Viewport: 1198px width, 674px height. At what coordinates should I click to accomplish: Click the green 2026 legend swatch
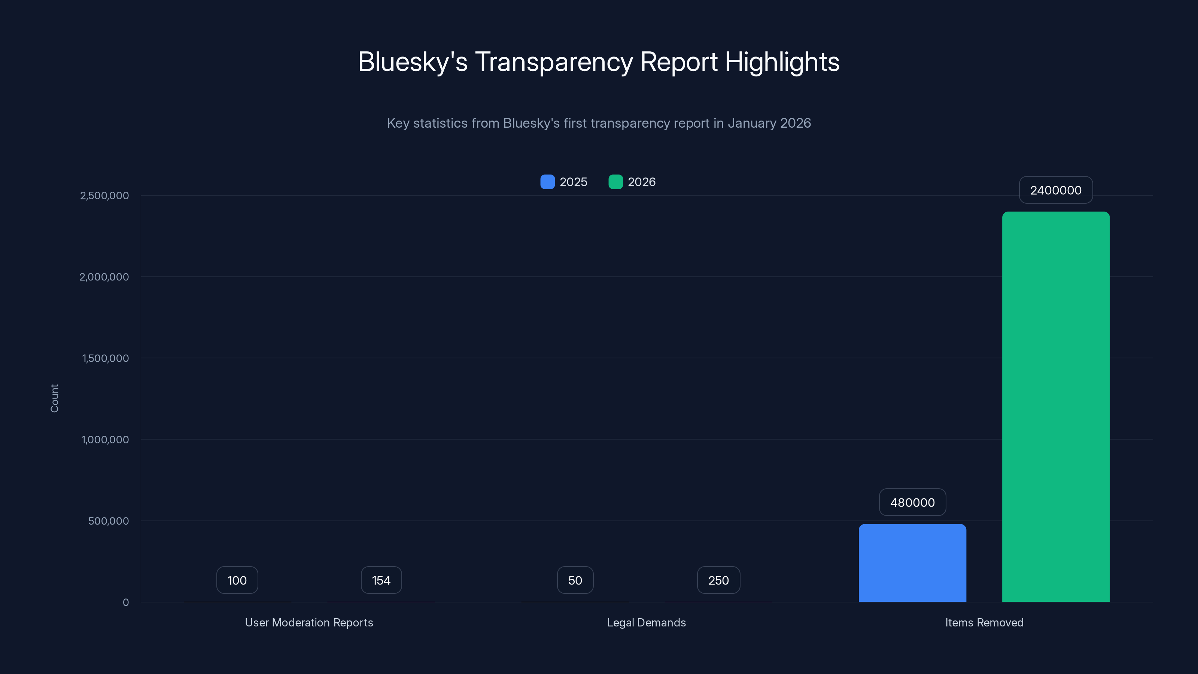click(616, 182)
